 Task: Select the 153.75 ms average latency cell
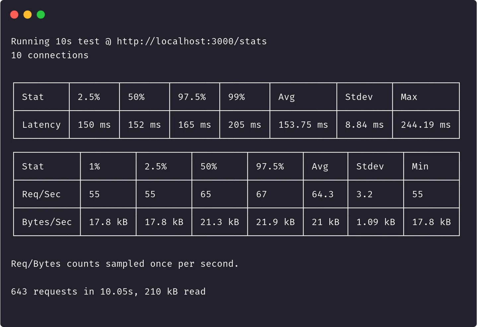coord(303,125)
